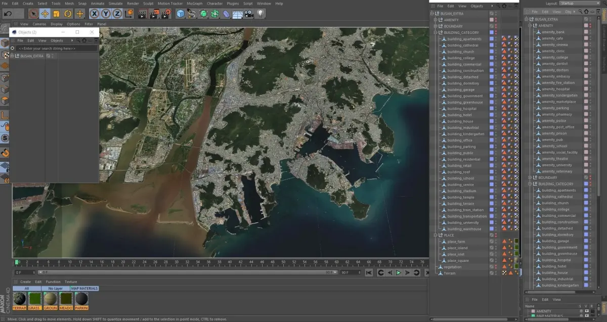Image resolution: width=607 pixels, height=322 pixels.
Task: Toggle the Z axis lock
Action: pos(117,14)
